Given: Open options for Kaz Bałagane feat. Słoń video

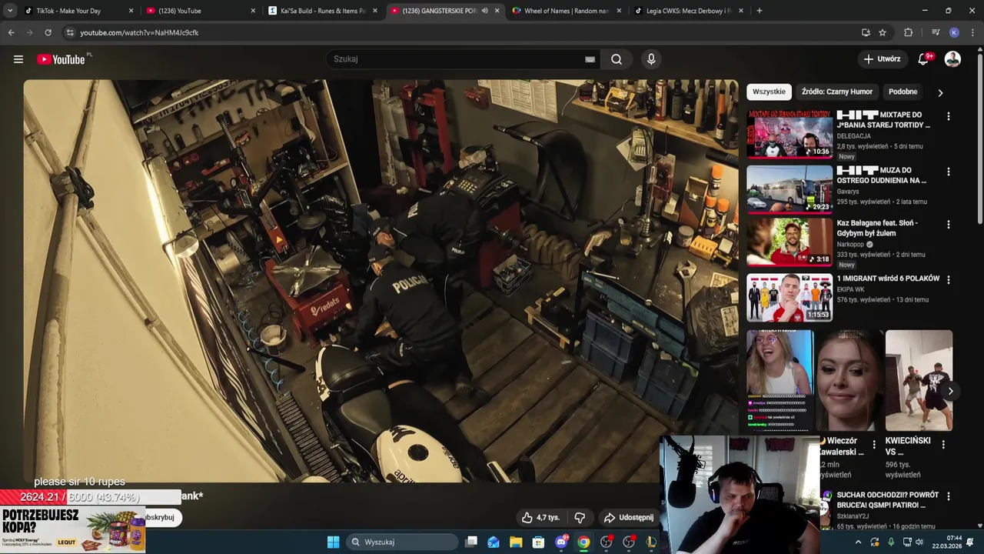Looking at the screenshot, I should [948, 225].
